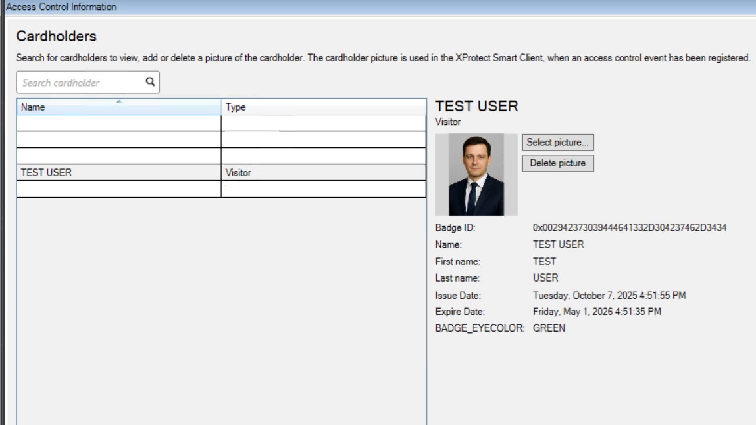Click the sort arrow above Name
Viewport: 756px width, 425px height.
119,102
